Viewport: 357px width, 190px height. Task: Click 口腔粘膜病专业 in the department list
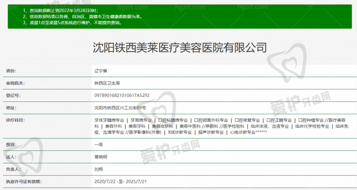tap(173, 120)
